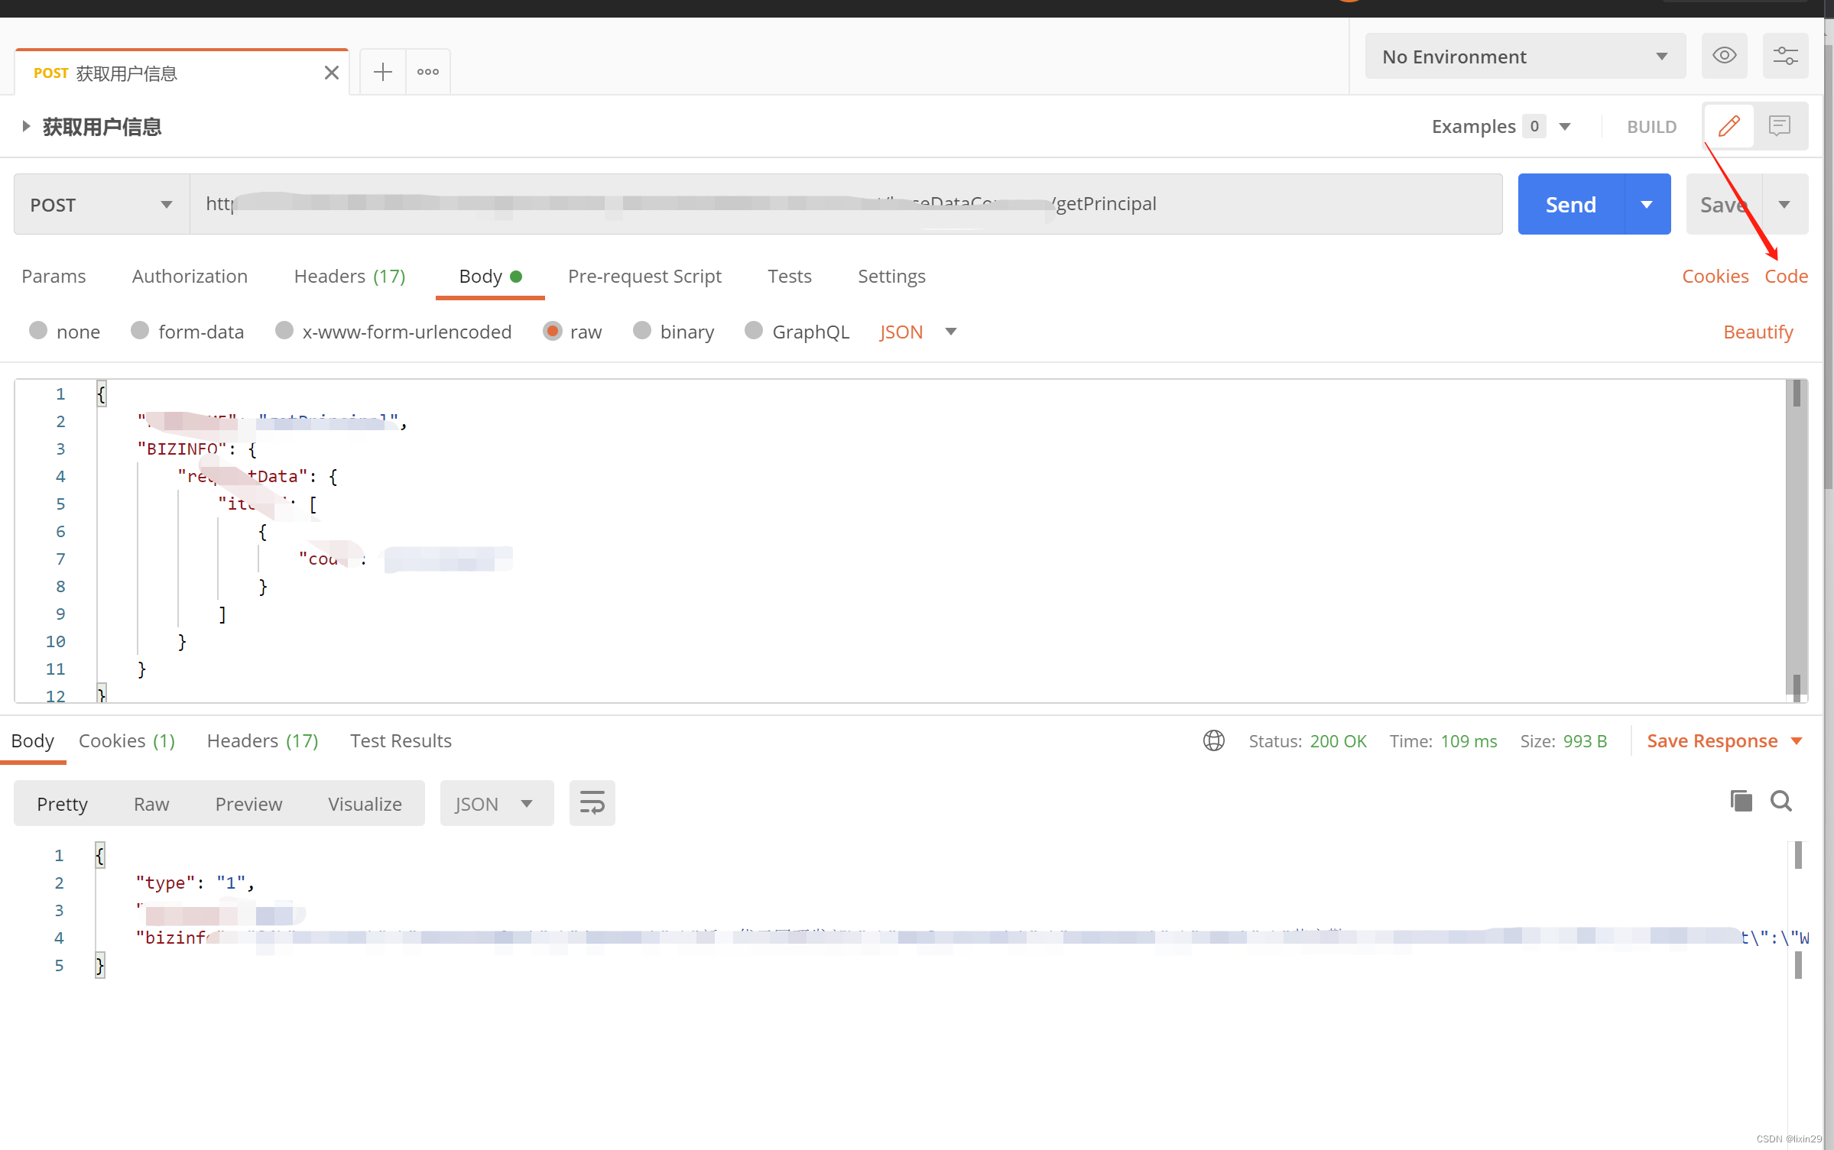
Task: Click the pencil edit build mode icon
Action: 1729,126
